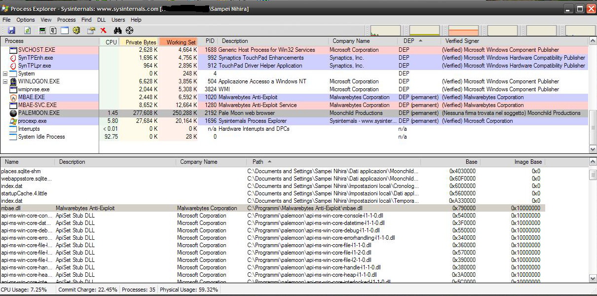Image resolution: width=597 pixels, height=296 pixels.
Task: Open the Find menu
Action: [x=86, y=20]
